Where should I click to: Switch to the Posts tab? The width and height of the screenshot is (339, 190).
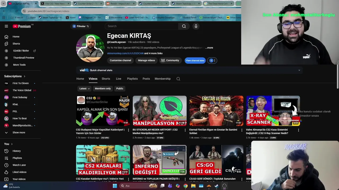pos(146,79)
